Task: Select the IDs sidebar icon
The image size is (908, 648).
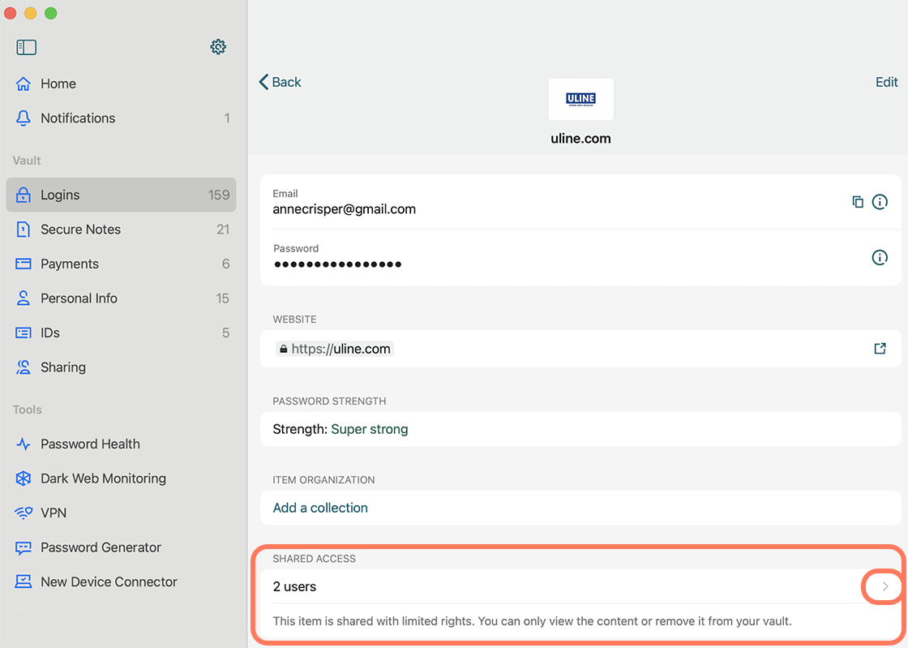Action: click(25, 333)
